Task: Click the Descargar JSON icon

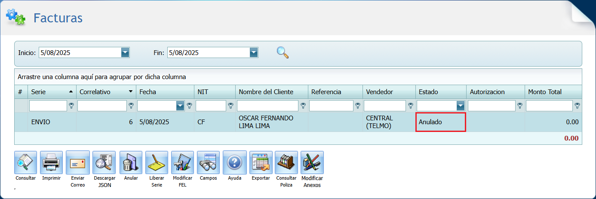Action: pos(104,162)
